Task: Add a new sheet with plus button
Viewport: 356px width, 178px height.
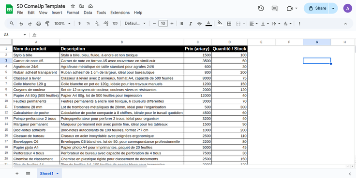Action: [x=17, y=174]
